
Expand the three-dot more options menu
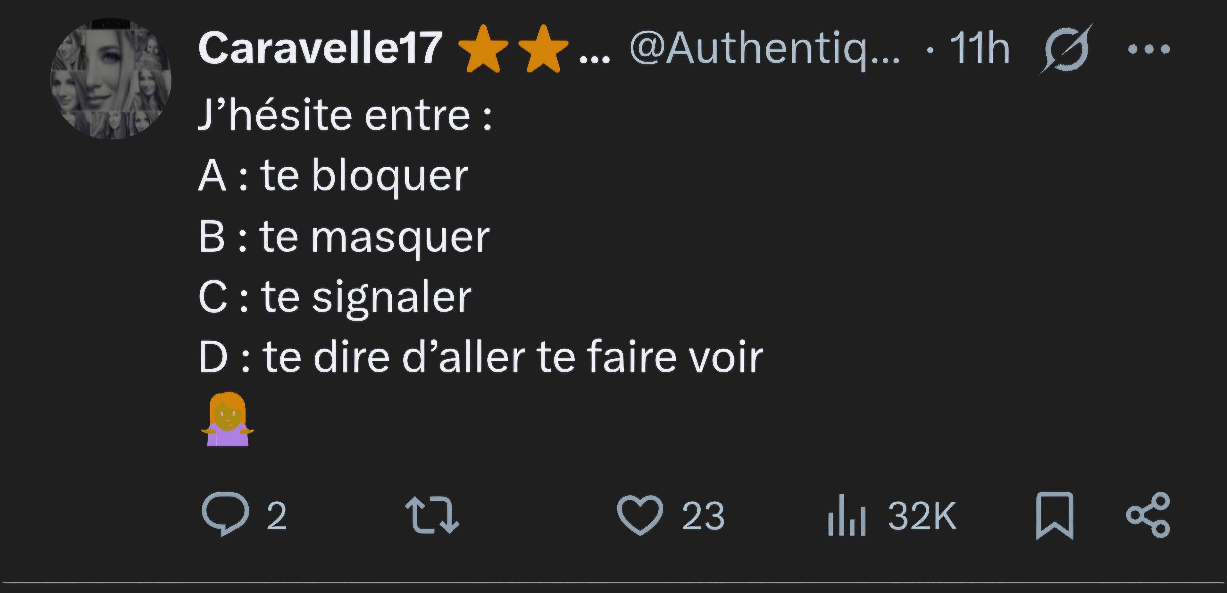[1149, 49]
